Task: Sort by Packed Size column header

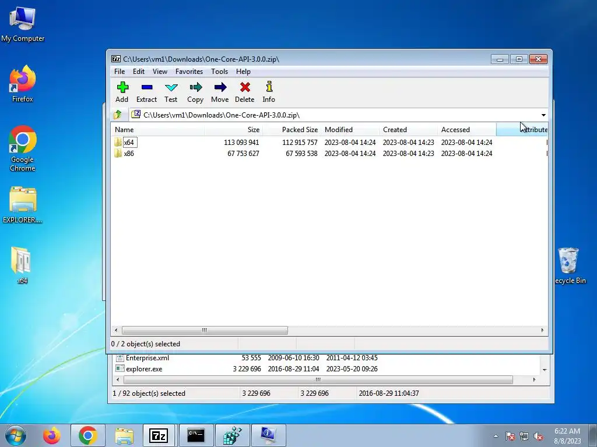Action: coord(292,130)
